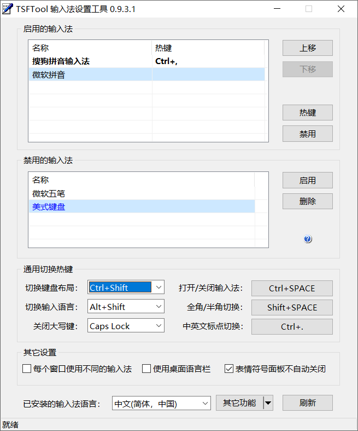358x431 pixels.
Task: Click the 上移 move up button
Action: pos(308,48)
